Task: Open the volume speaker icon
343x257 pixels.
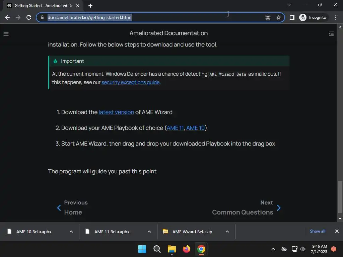Action: [302, 249]
